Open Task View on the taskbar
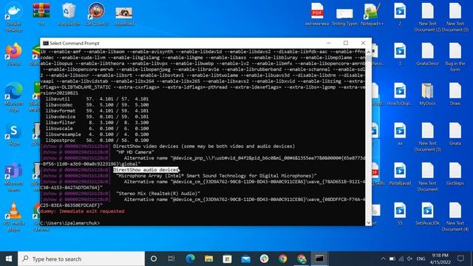 [171, 259]
